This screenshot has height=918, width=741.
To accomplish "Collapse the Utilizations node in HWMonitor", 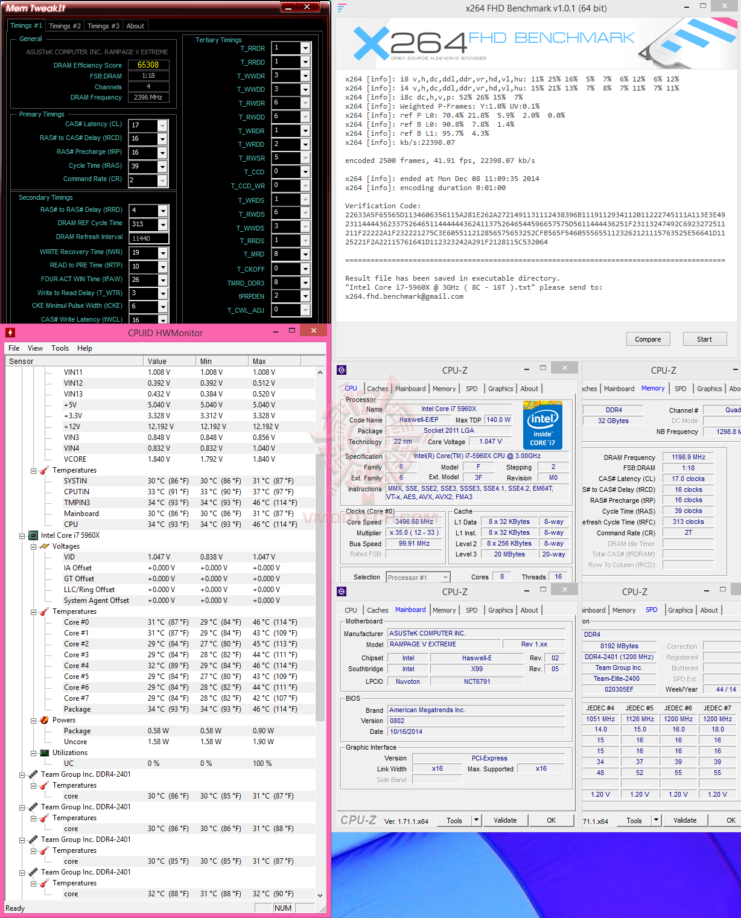I will click(x=34, y=753).
